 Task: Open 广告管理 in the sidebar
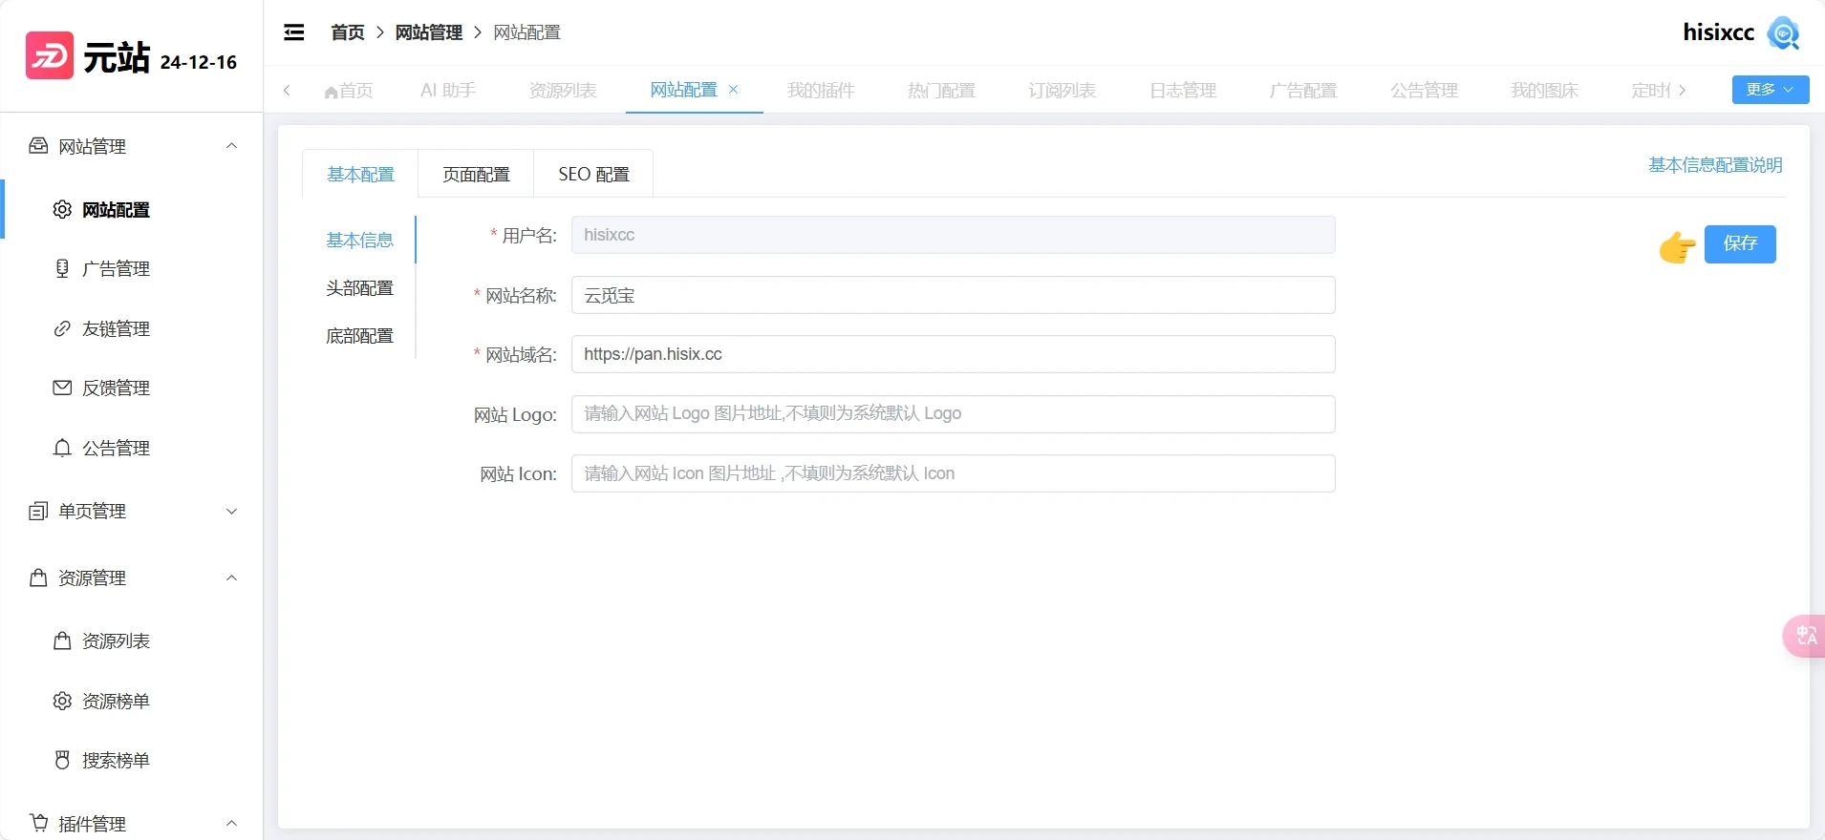point(116,269)
